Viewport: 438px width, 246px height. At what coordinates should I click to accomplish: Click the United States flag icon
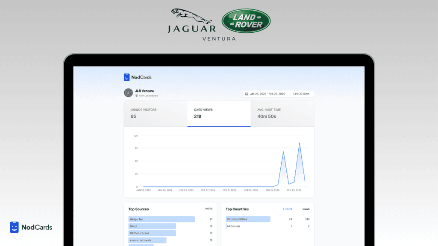(x=229, y=219)
